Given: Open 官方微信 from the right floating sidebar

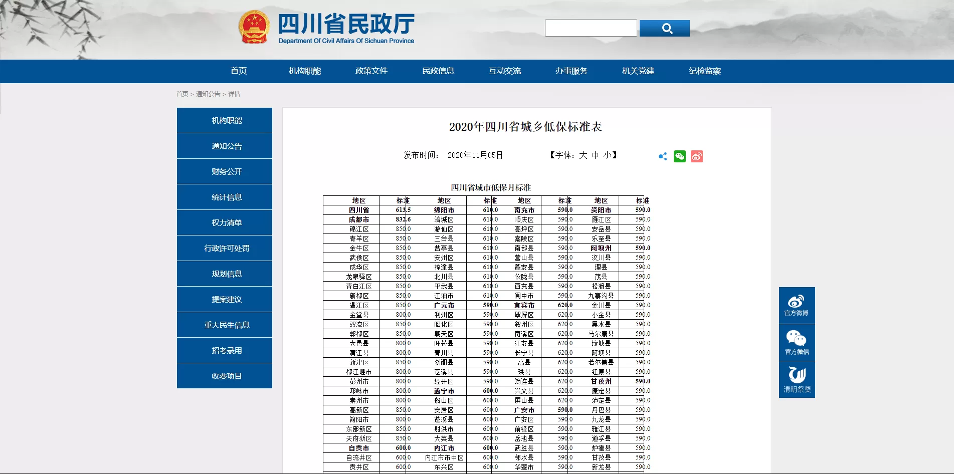Looking at the screenshot, I should click(x=797, y=342).
